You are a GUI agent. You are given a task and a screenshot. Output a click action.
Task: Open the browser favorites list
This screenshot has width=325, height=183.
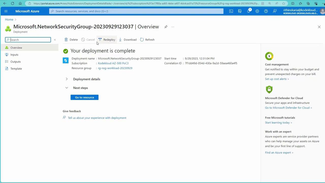(x=301, y=4)
